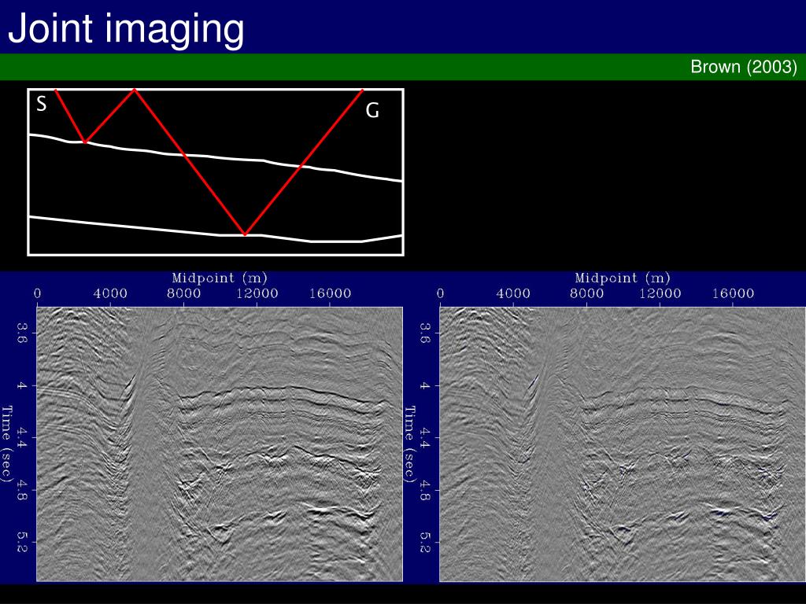Click the '4000' midpoint tick on right plot
Viewport: 806px width, 604px height.
point(513,294)
